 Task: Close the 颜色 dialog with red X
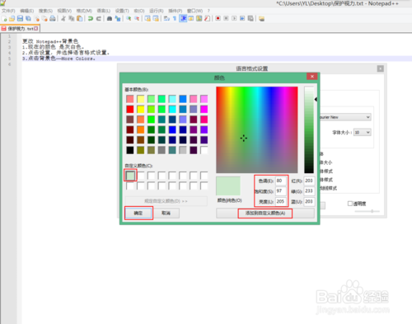pos(312,77)
